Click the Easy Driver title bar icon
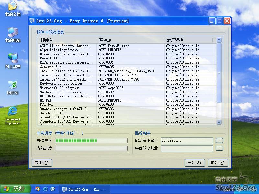 tap(32, 21)
